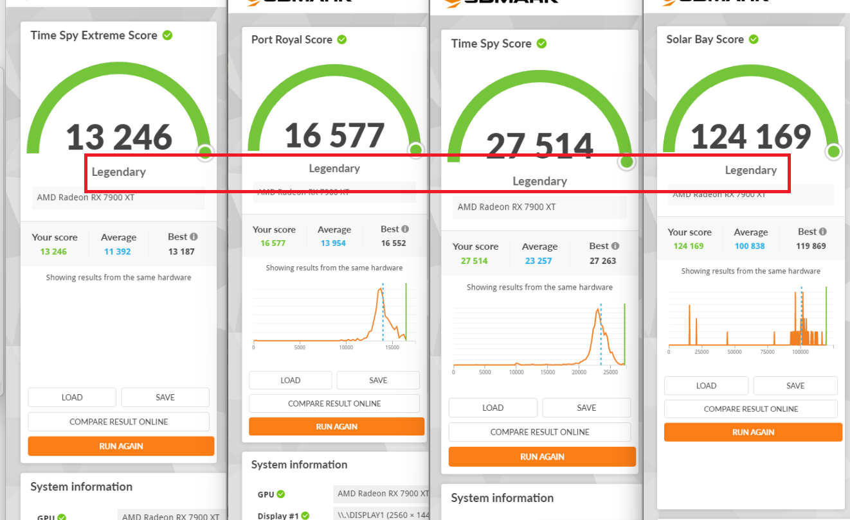Click your score value 16 577 in Port Royal stats
Viewport: 850px width, 520px height.
pos(273,243)
